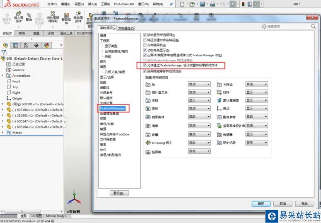Expand the Mates tree node
The image size is (321, 223).
(2, 133)
